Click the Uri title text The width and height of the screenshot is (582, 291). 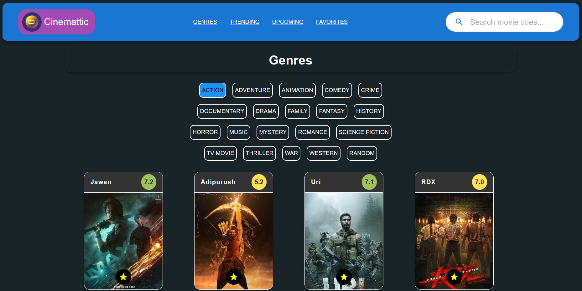tap(316, 182)
